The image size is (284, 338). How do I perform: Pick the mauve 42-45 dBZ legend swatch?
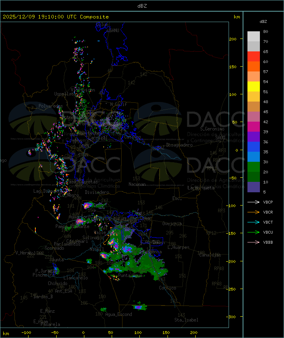[x=253, y=117]
